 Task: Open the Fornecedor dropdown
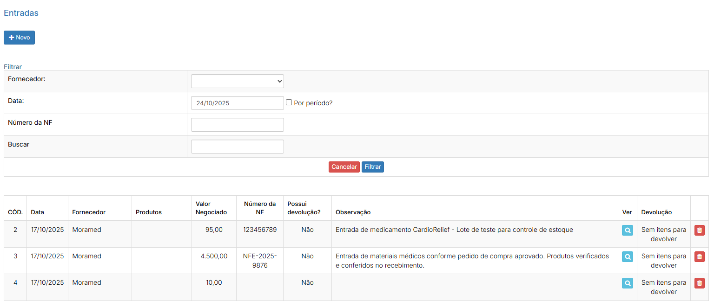pyautogui.click(x=237, y=81)
